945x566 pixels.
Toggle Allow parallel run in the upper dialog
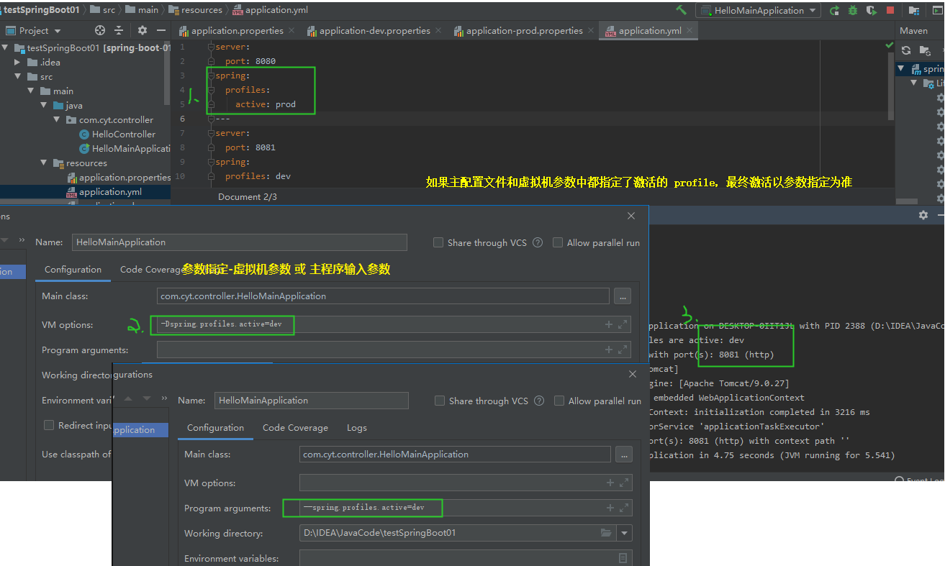558,242
